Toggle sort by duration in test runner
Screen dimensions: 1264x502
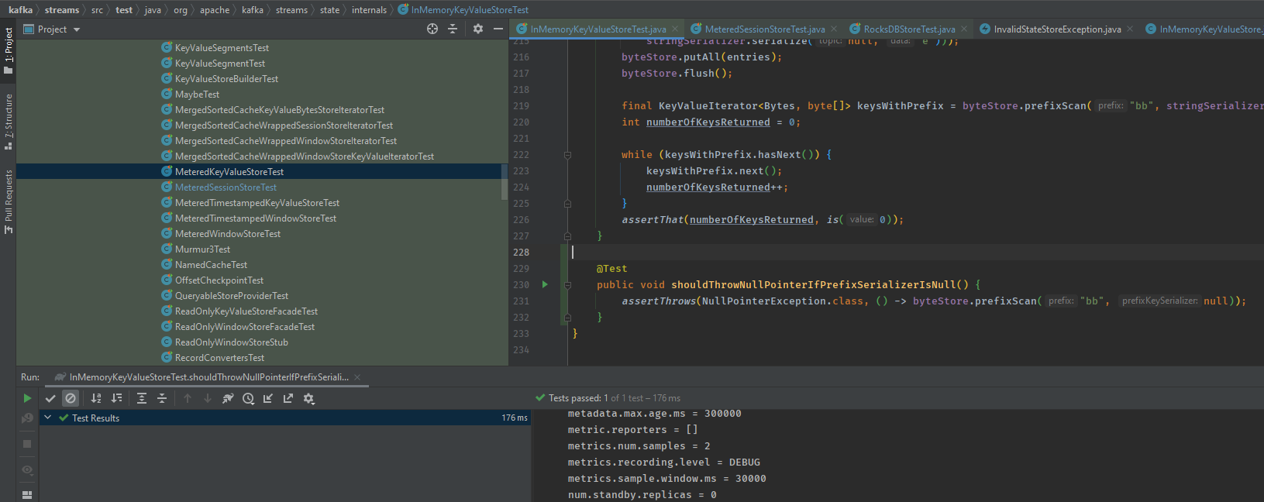(x=116, y=398)
